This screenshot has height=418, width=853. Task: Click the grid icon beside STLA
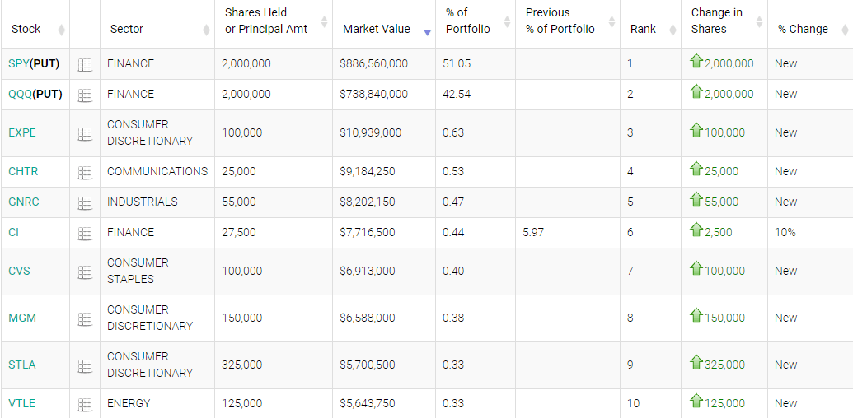pos(85,365)
